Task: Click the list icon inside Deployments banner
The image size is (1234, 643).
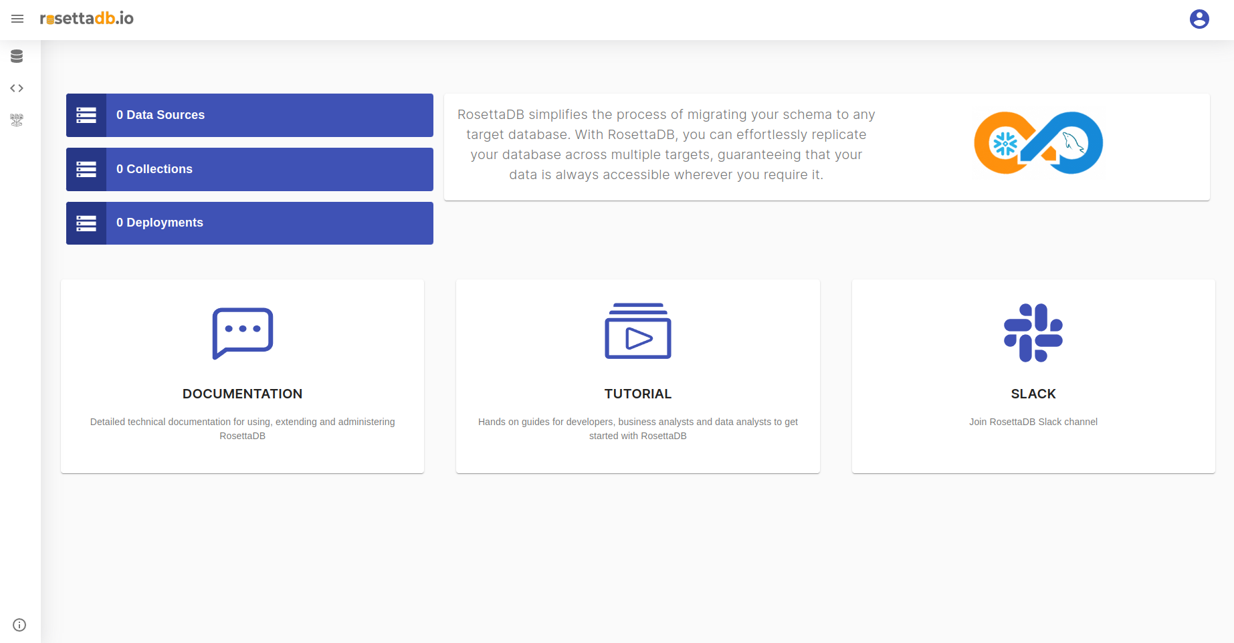Action: (x=86, y=223)
